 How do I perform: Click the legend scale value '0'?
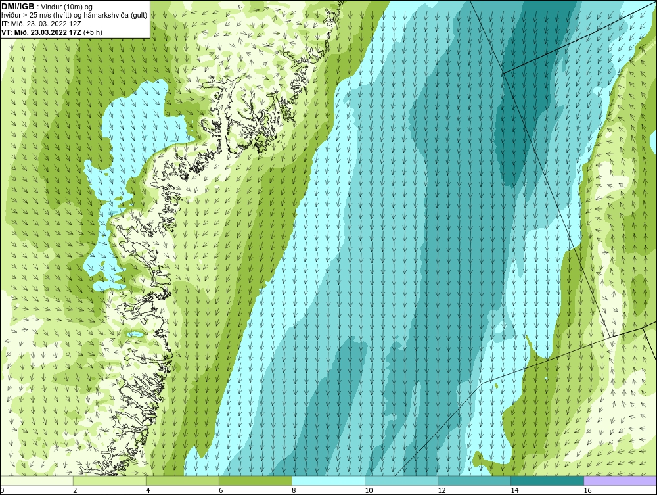(2, 490)
